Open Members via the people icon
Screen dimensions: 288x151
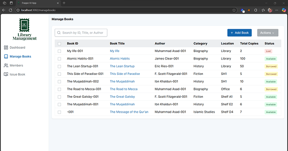coord(6,66)
